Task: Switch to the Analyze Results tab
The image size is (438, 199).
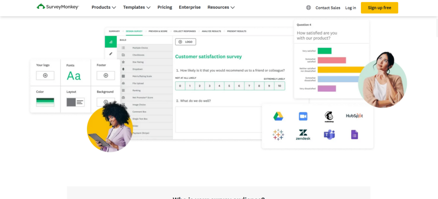Action: [211, 31]
